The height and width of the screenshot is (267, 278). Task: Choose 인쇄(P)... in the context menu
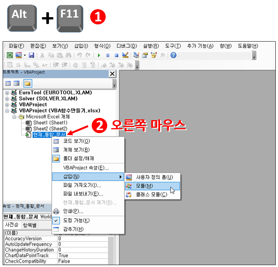(x=88, y=211)
